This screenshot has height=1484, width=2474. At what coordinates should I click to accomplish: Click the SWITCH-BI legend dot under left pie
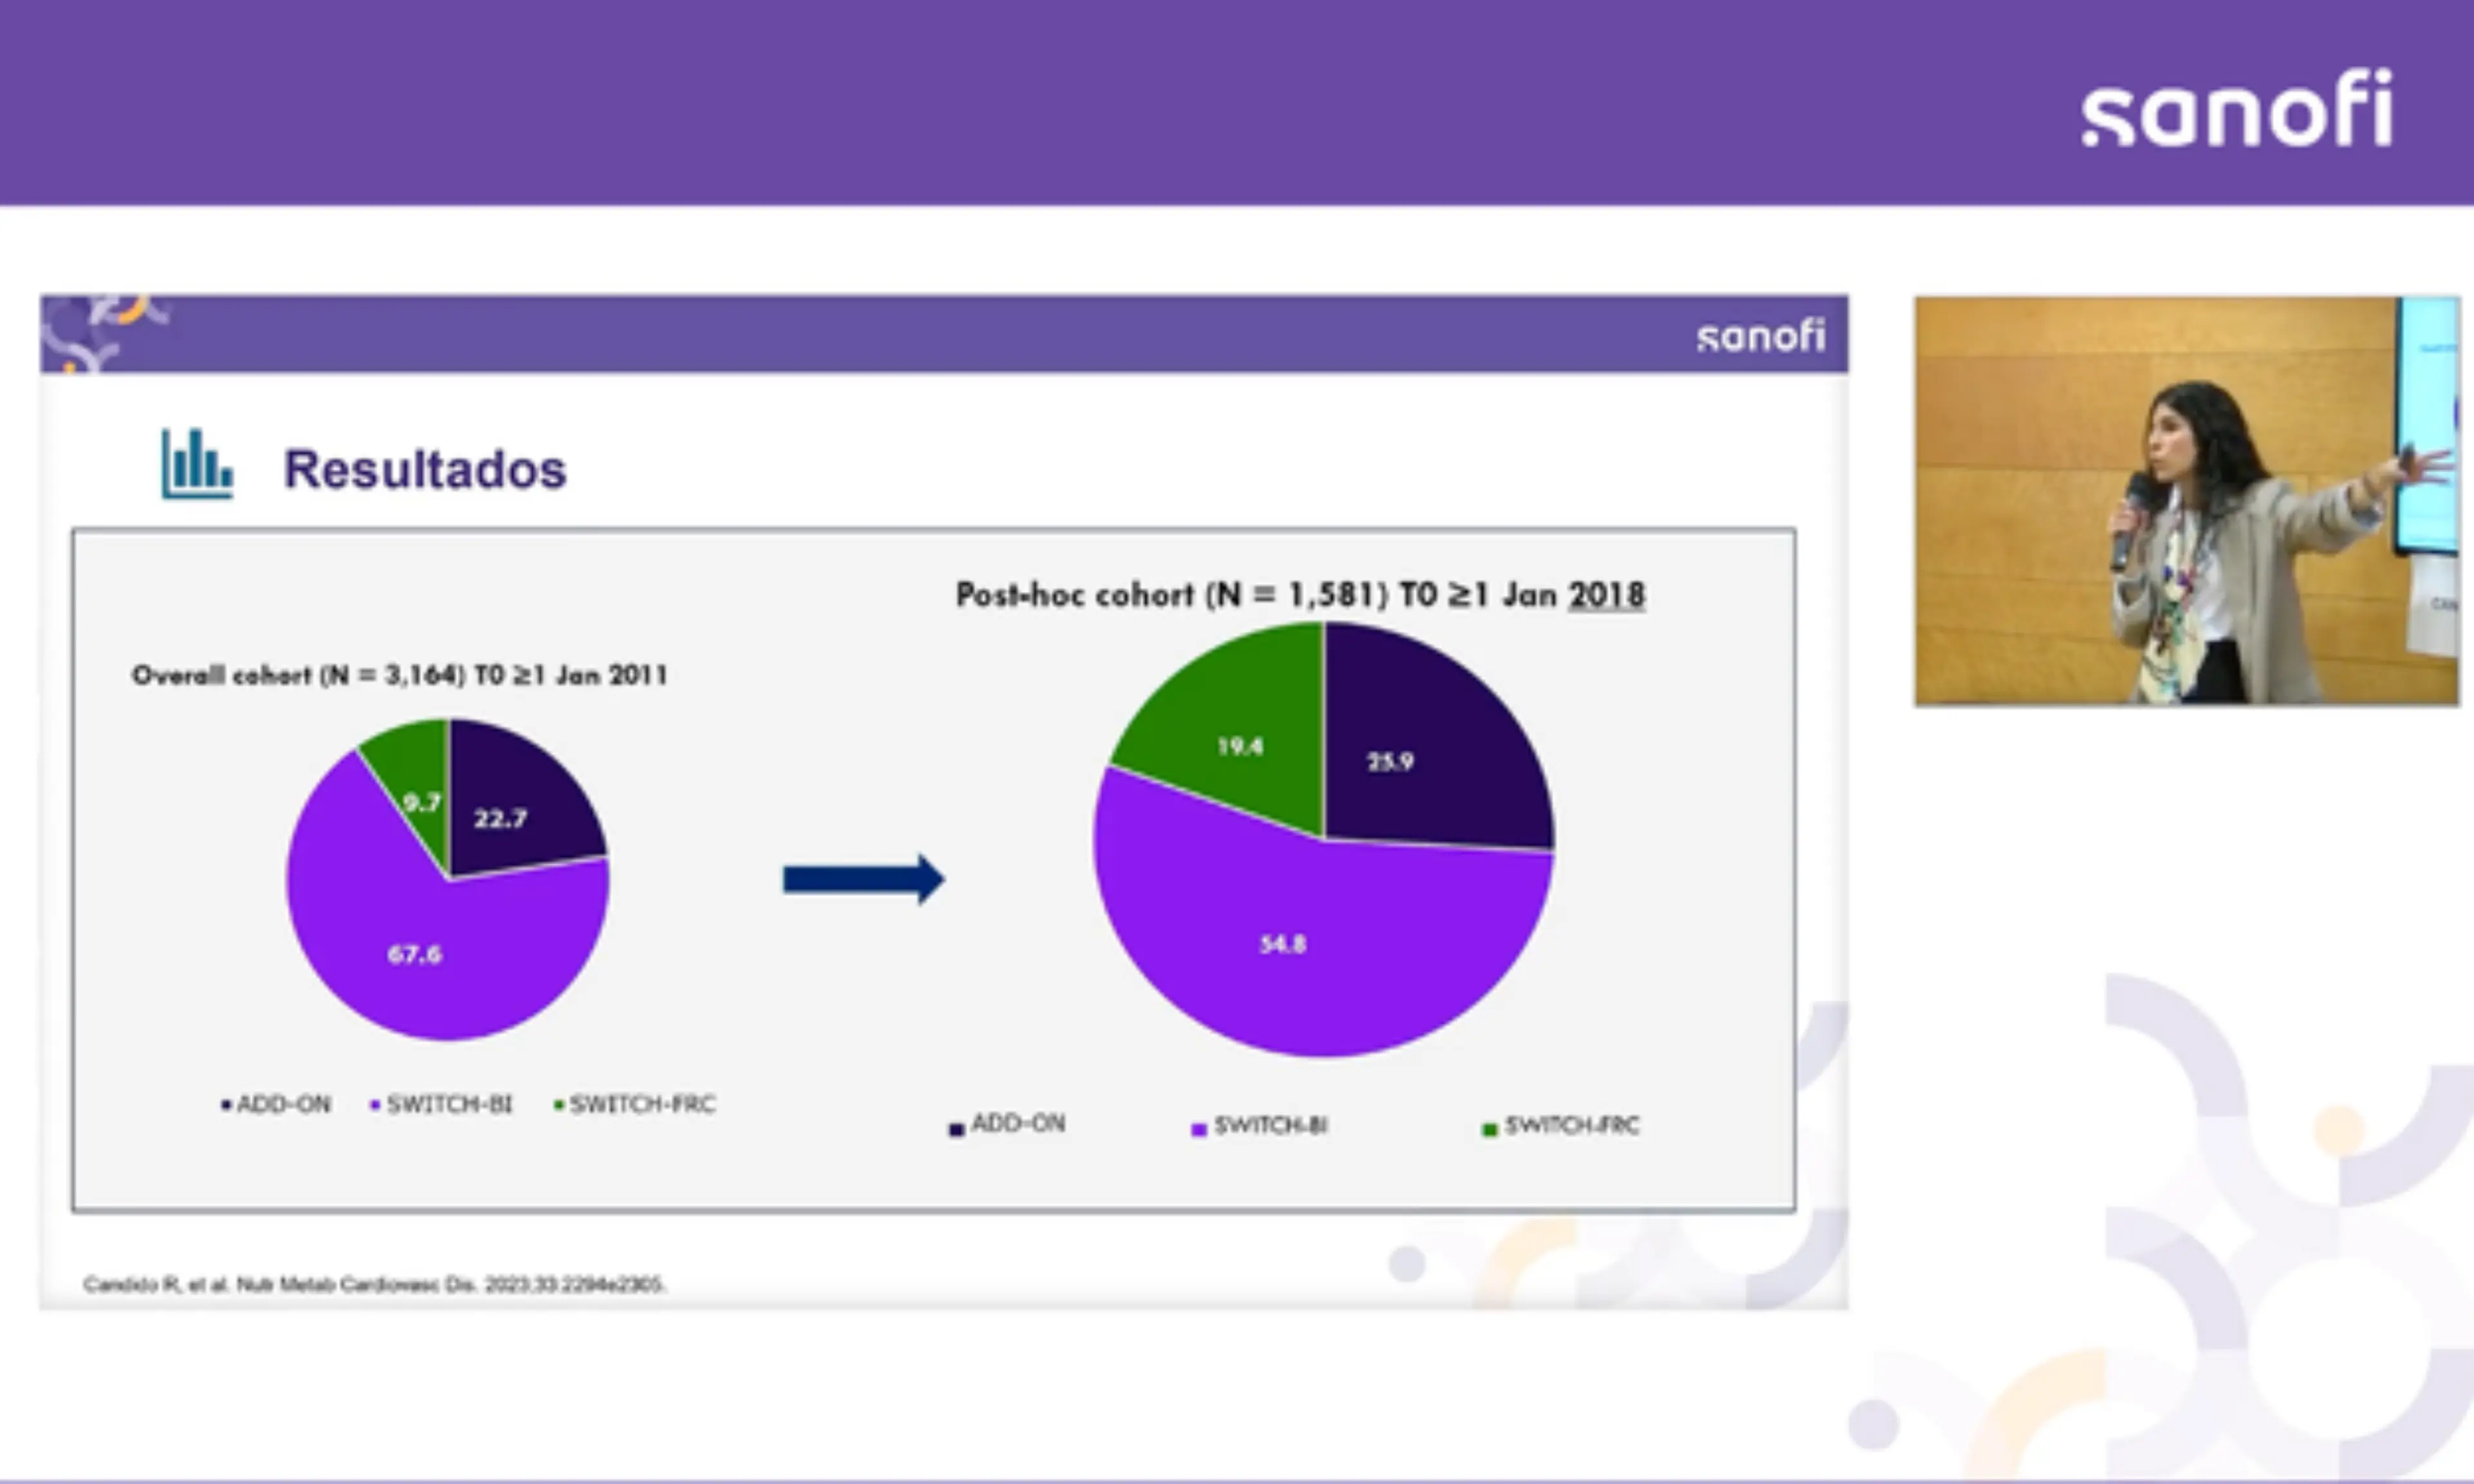[x=375, y=1105]
